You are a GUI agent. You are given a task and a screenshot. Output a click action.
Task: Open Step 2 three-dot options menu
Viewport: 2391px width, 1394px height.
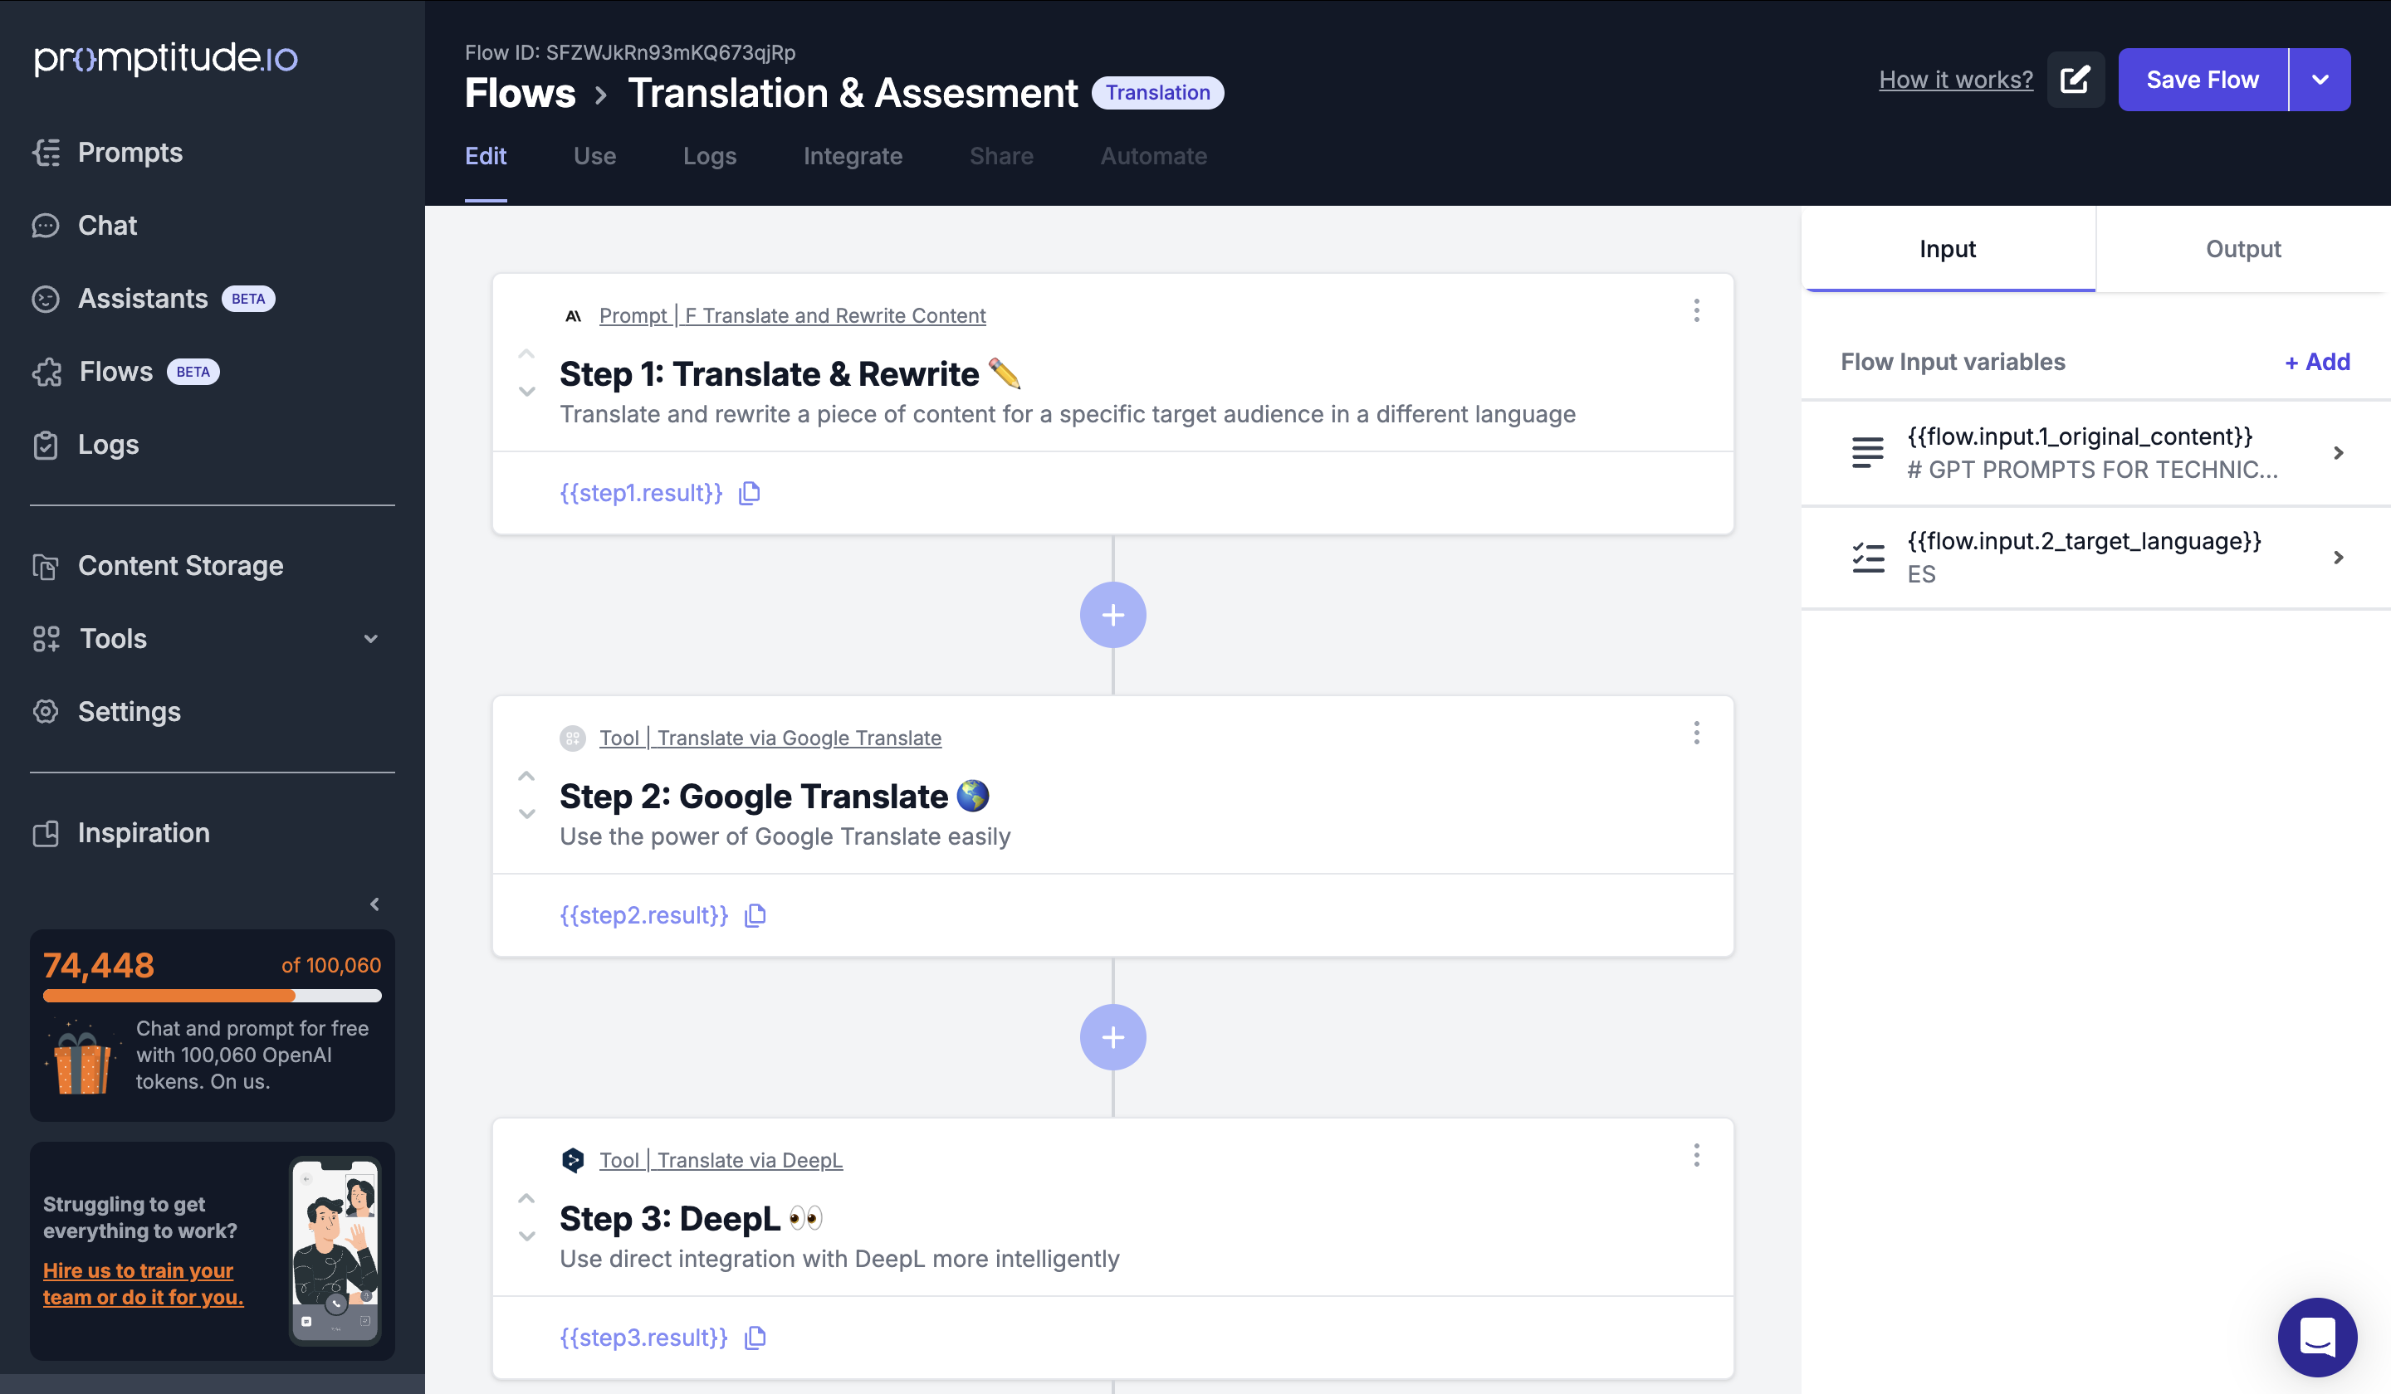tap(1696, 733)
